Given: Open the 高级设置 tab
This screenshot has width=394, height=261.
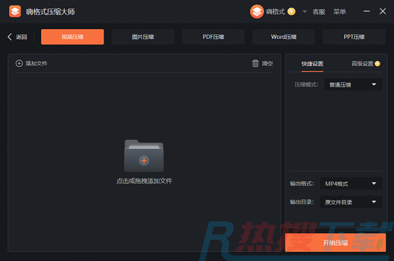Looking at the screenshot, I should pos(362,64).
